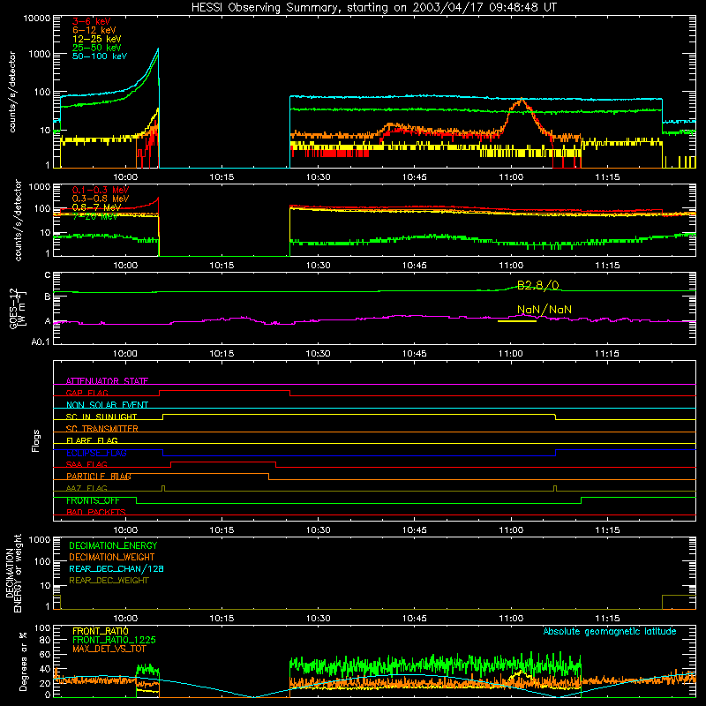Click the 0.3-0.8 MeV legend label
Screen dimensions: 706x706
tap(101, 199)
